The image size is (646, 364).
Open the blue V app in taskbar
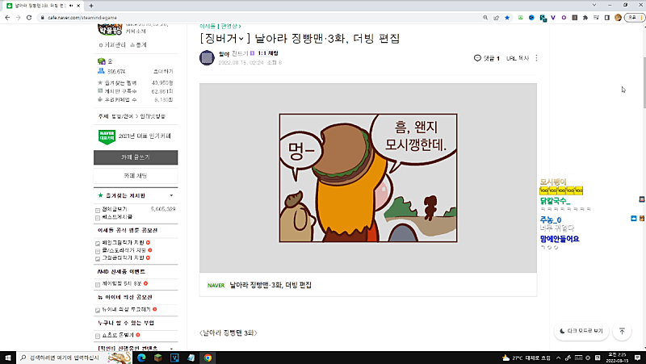[x=174, y=358]
